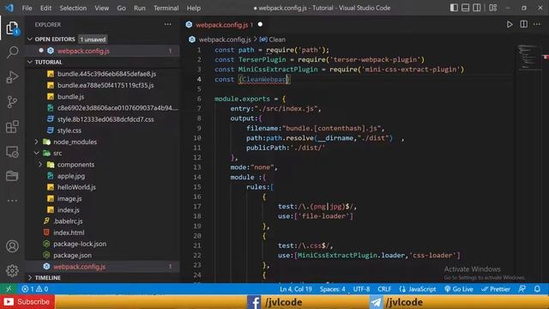Click the VS Code logo icon
The height and width of the screenshot is (309, 549).
click(9, 8)
